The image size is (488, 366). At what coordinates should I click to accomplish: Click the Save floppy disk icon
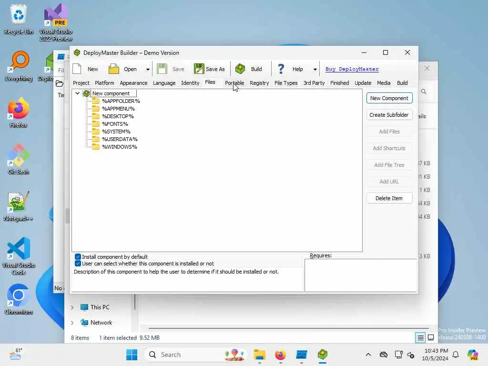coord(162,69)
